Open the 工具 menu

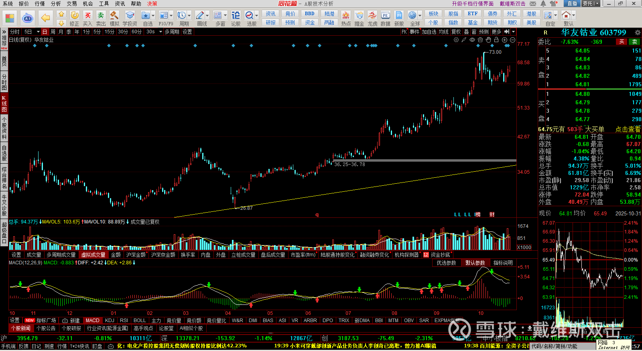click(x=104, y=4)
